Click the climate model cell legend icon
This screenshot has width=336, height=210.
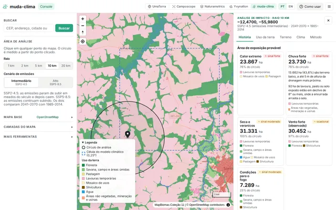83,153
